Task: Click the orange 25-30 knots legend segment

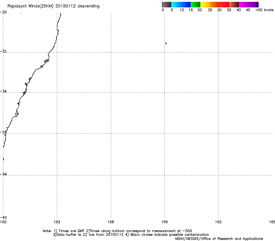Action: tap(215, 4)
